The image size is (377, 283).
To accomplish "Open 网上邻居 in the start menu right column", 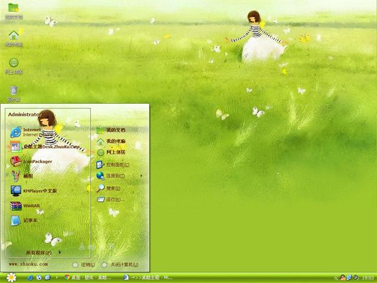I will point(111,152).
